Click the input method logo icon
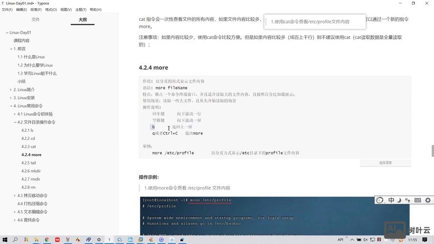Image resolution: width=434 pixels, height=244 pixels. (x=380, y=200)
